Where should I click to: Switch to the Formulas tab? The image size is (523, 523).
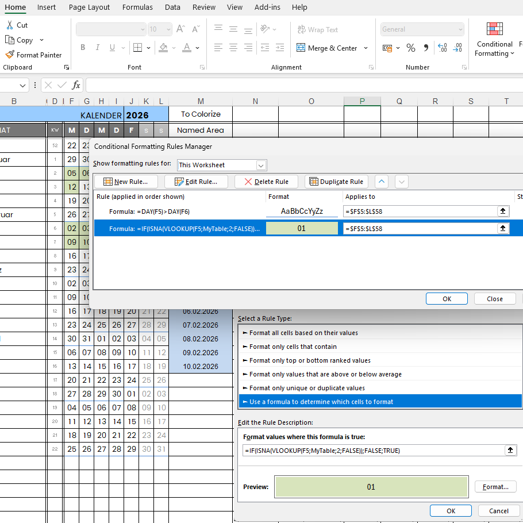pyautogui.click(x=137, y=7)
